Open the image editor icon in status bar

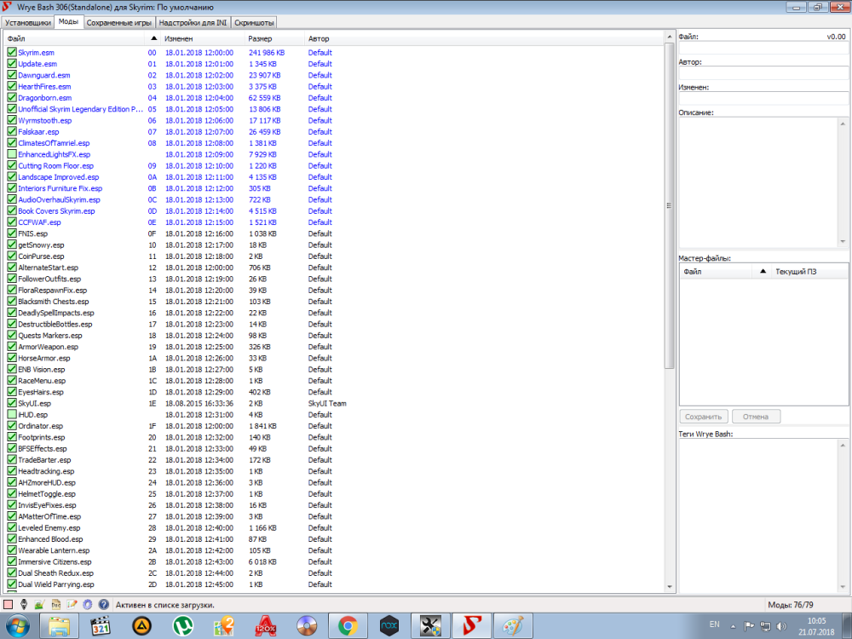pos(40,604)
